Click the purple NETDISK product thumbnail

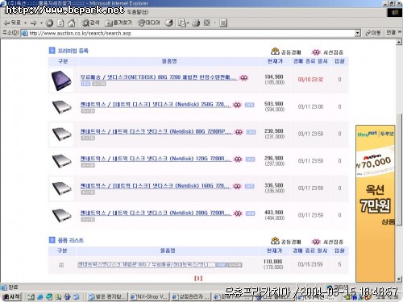(61, 81)
